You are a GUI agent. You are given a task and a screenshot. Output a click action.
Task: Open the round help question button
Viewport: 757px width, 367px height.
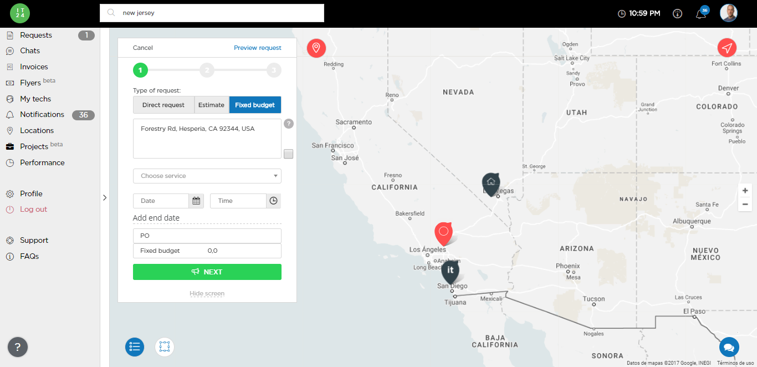[18, 348]
